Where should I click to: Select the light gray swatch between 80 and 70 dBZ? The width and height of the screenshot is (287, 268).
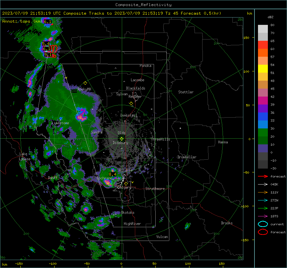(x=263, y=29)
